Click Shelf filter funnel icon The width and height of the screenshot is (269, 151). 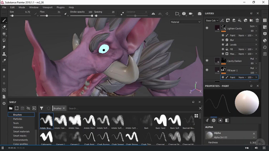click(41, 108)
